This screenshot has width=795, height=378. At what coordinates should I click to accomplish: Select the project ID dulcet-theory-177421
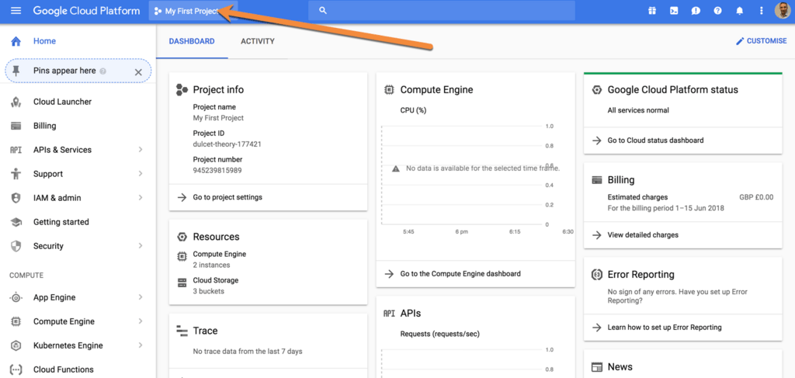(227, 144)
